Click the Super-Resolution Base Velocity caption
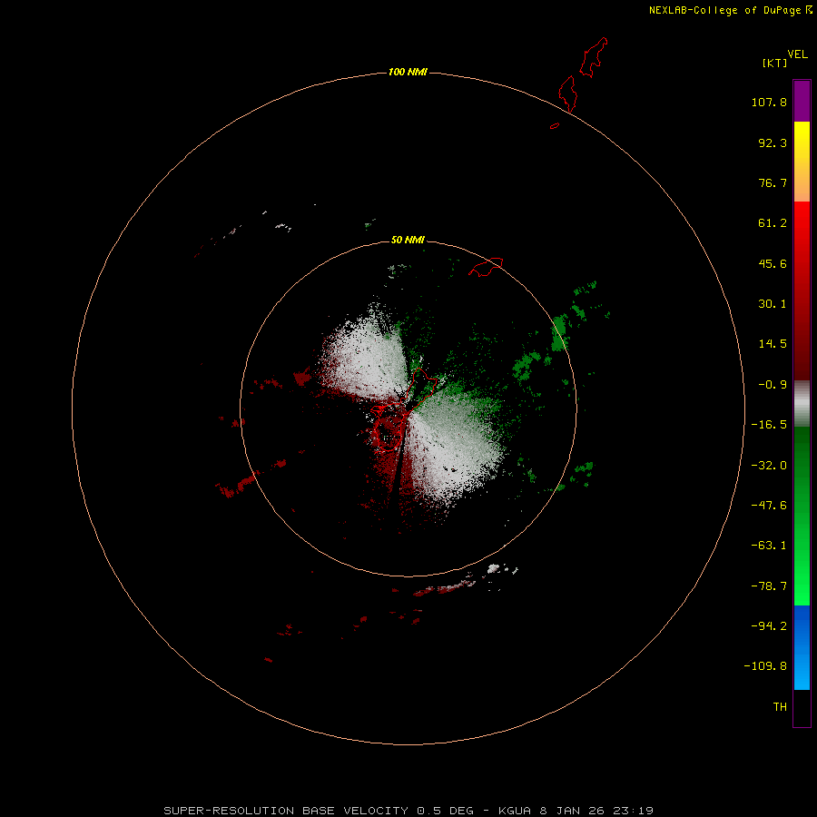The width and height of the screenshot is (817, 817). click(408, 811)
